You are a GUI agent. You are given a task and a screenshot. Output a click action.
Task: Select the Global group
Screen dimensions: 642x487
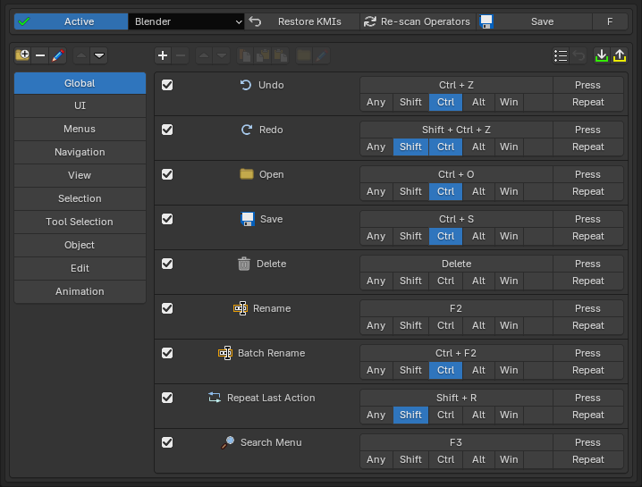(80, 83)
